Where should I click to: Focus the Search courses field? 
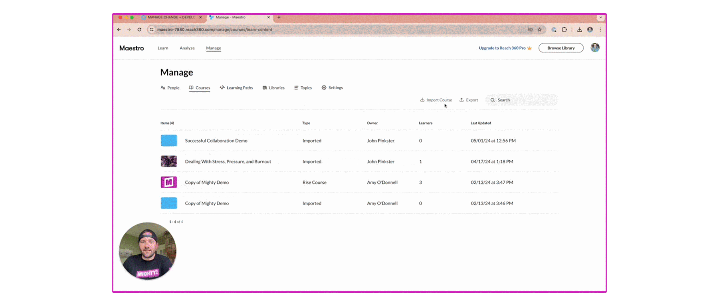coord(521,100)
